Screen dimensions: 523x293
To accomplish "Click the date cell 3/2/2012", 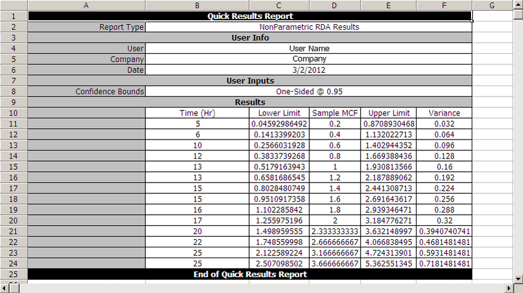I will point(309,70).
